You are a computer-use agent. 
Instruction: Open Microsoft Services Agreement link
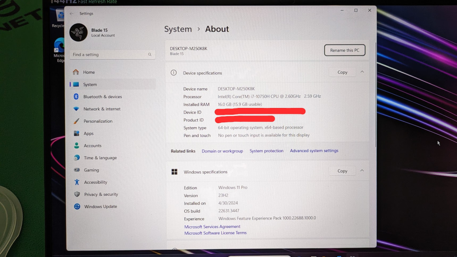[x=212, y=226]
